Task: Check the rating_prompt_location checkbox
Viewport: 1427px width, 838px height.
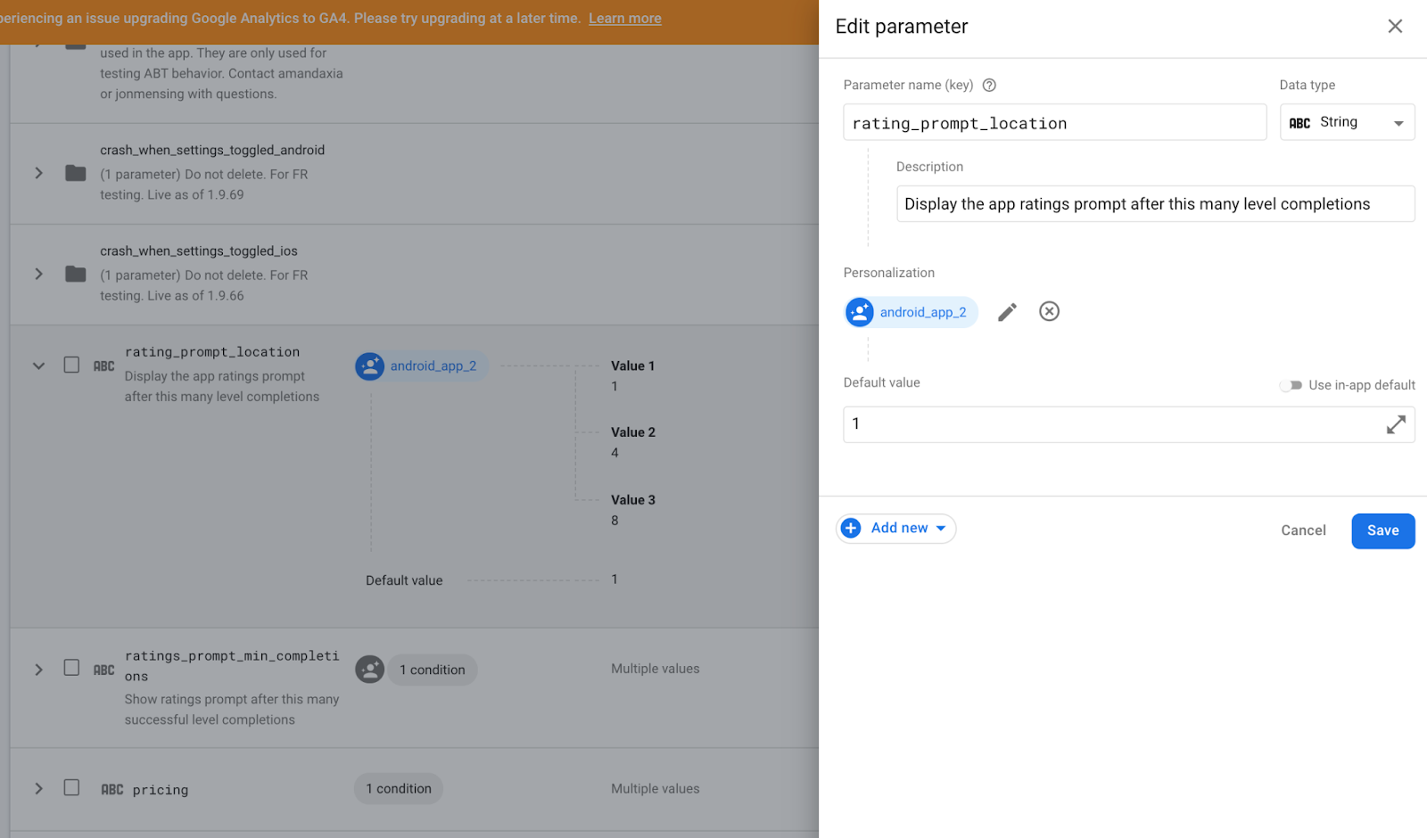Action: click(x=71, y=365)
